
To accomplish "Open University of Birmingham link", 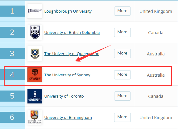I will click(68, 117).
